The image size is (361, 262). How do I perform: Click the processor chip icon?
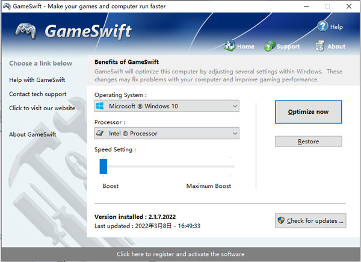(x=100, y=133)
